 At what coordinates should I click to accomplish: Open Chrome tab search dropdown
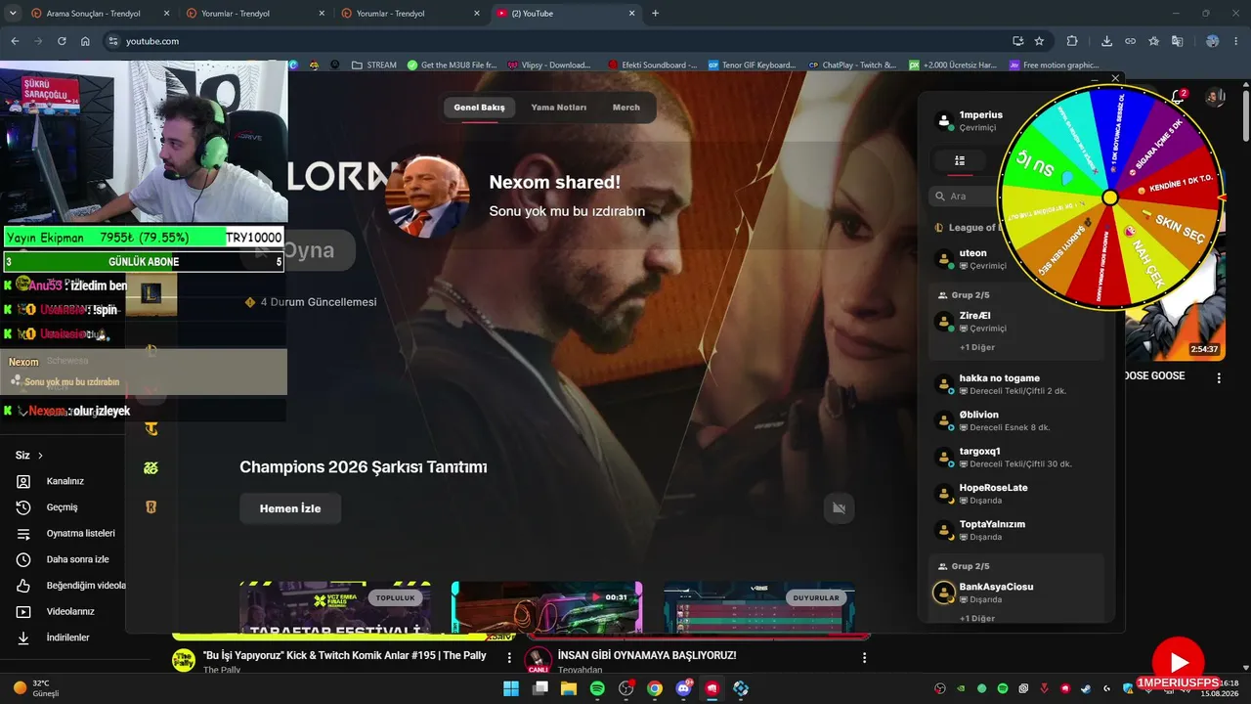[14, 14]
